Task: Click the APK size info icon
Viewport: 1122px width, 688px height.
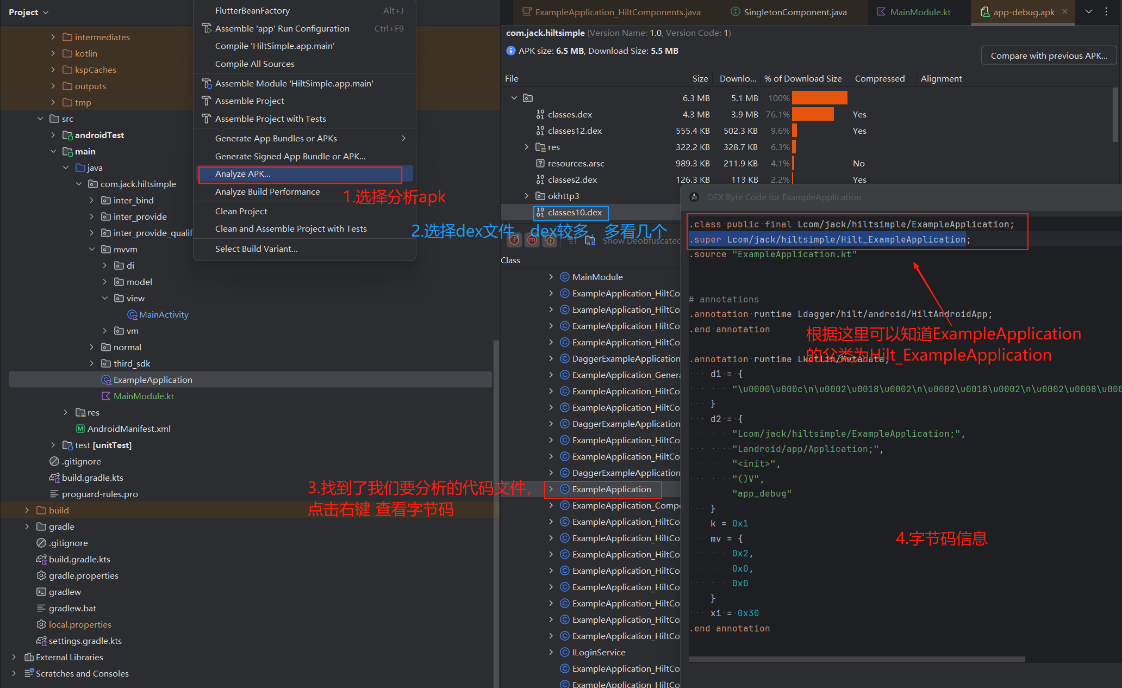Action: tap(510, 51)
